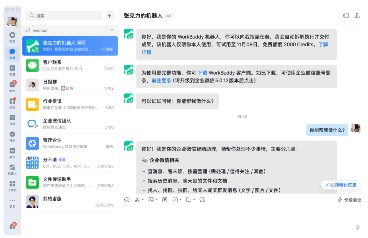Click the checkbox task icon in the input toolbar
This screenshot has height=238, width=368.
tap(175, 200)
